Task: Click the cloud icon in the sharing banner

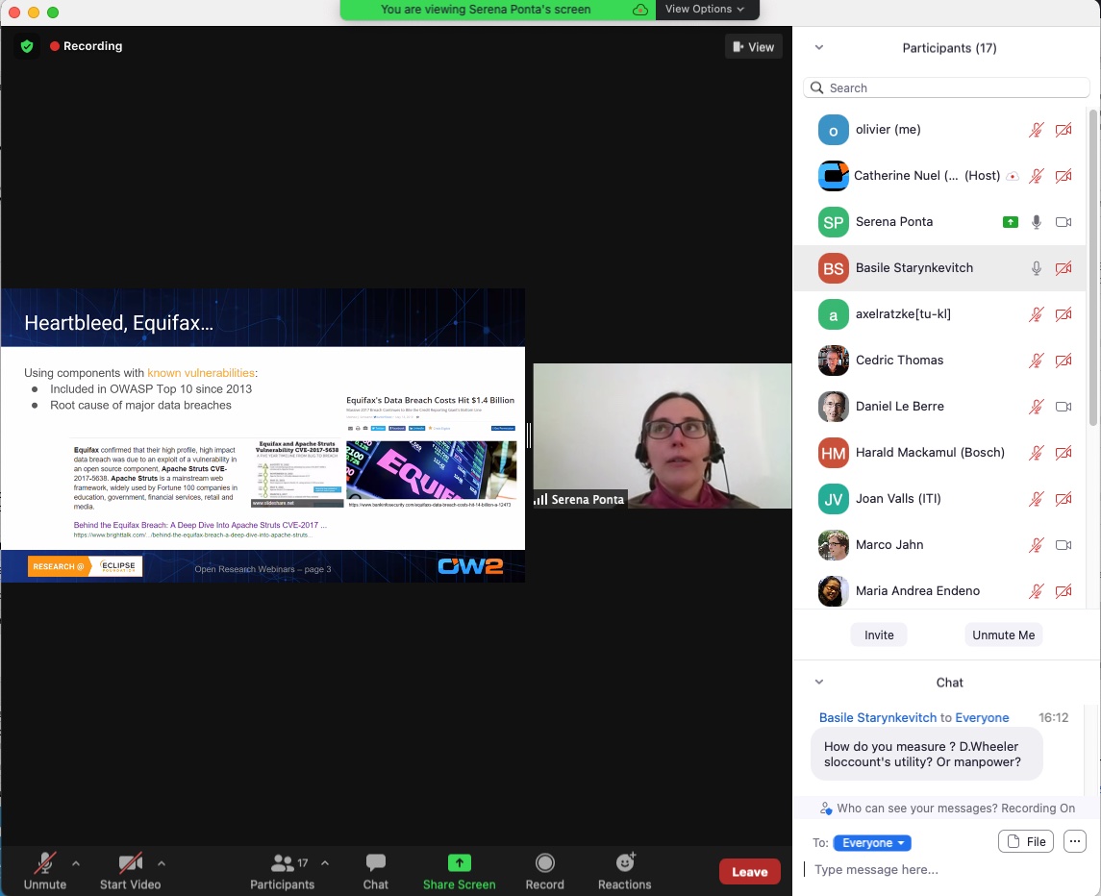Action: point(639,10)
